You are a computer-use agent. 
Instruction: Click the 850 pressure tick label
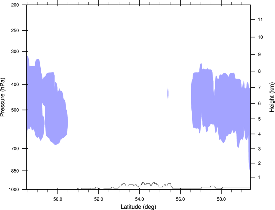[x=15, y=171]
